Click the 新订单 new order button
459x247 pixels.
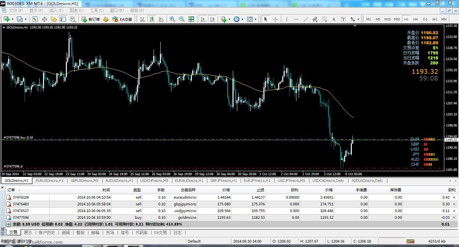tap(91, 19)
